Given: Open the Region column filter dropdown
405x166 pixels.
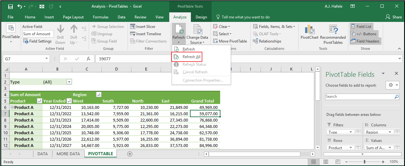Looking at the screenshot, I should [98, 95].
